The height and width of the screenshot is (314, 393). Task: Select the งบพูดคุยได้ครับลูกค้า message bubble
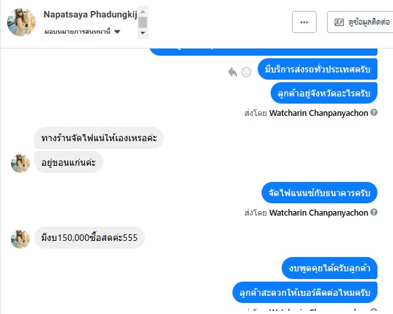330,268
